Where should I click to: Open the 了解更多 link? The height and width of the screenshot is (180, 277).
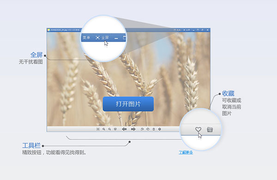coord(186,152)
